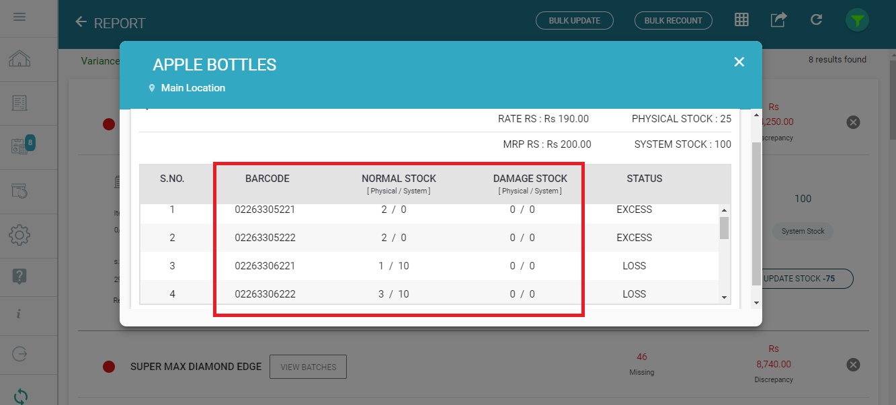Click batch table scroll up arrow

point(724,210)
